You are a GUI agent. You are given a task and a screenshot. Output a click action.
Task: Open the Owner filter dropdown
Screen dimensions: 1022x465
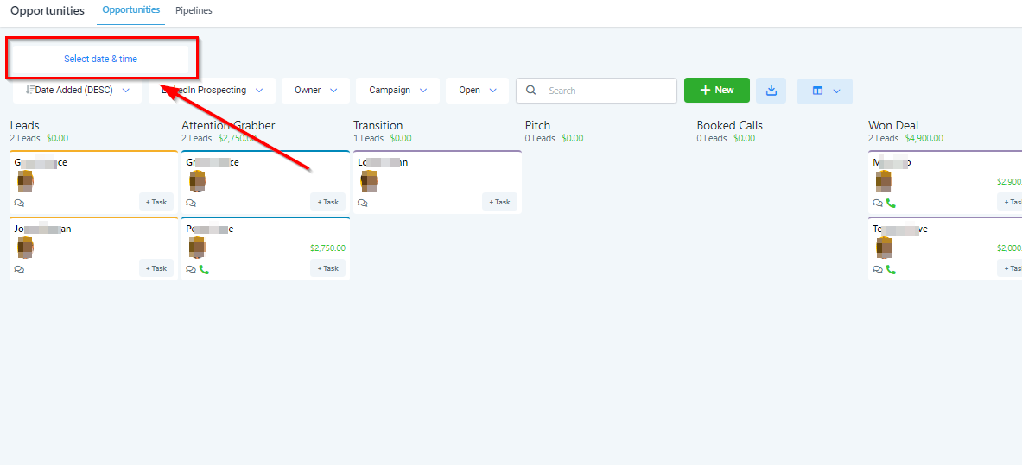315,91
